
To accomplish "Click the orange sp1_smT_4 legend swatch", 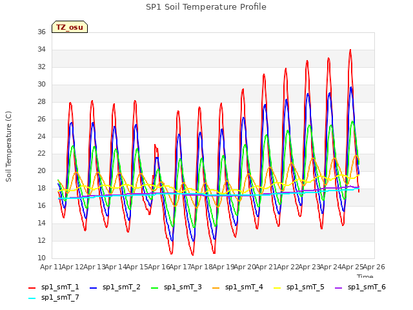I will [216, 288].
